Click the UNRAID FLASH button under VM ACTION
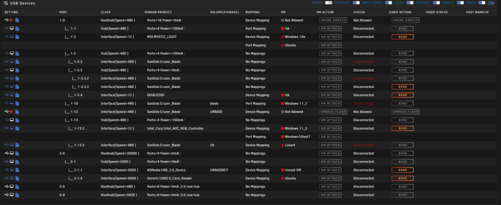 [332, 111]
